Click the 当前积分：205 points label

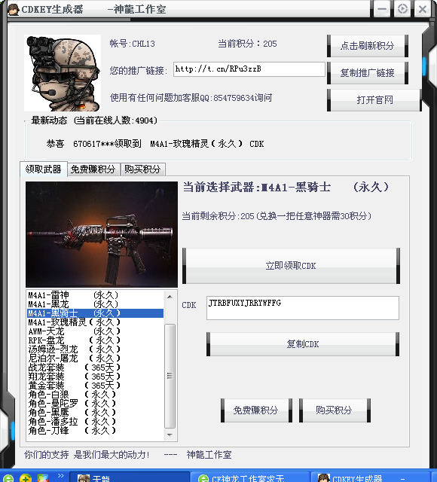248,44
